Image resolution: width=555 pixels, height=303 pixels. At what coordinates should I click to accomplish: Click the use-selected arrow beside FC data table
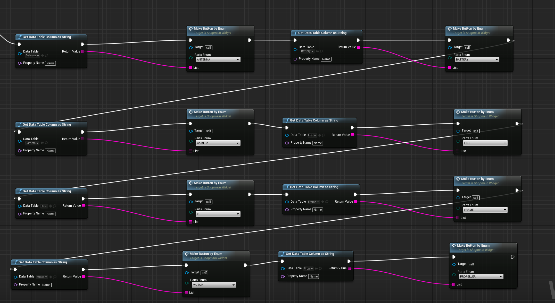point(51,206)
